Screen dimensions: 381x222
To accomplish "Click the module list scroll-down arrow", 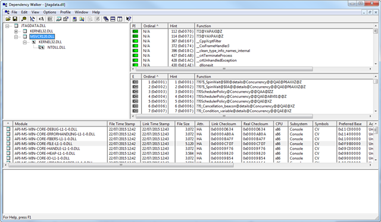I will 376,160.
